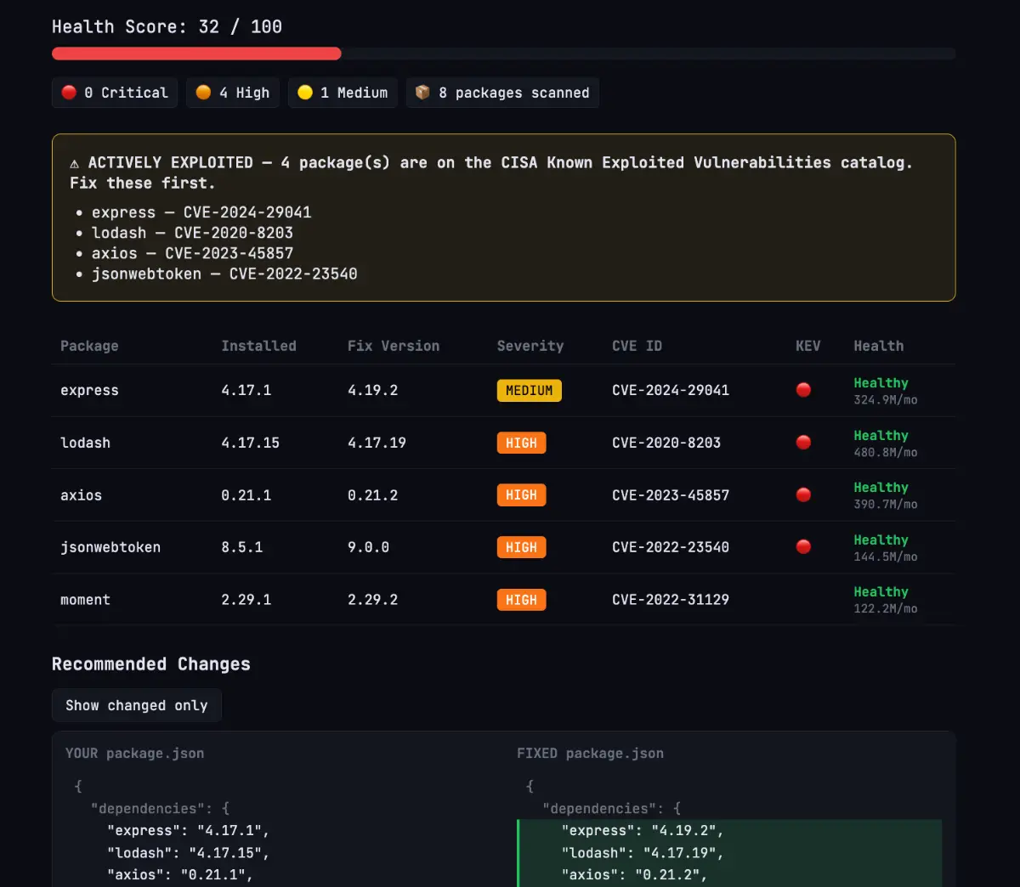The width and height of the screenshot is (1020, 887).
Task: Click the yellow Medium severity dot icon
Action: point(305,93)
